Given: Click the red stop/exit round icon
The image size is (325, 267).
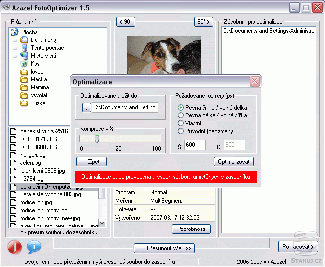Looking at the screenshot, I should (x=14, y=247).
